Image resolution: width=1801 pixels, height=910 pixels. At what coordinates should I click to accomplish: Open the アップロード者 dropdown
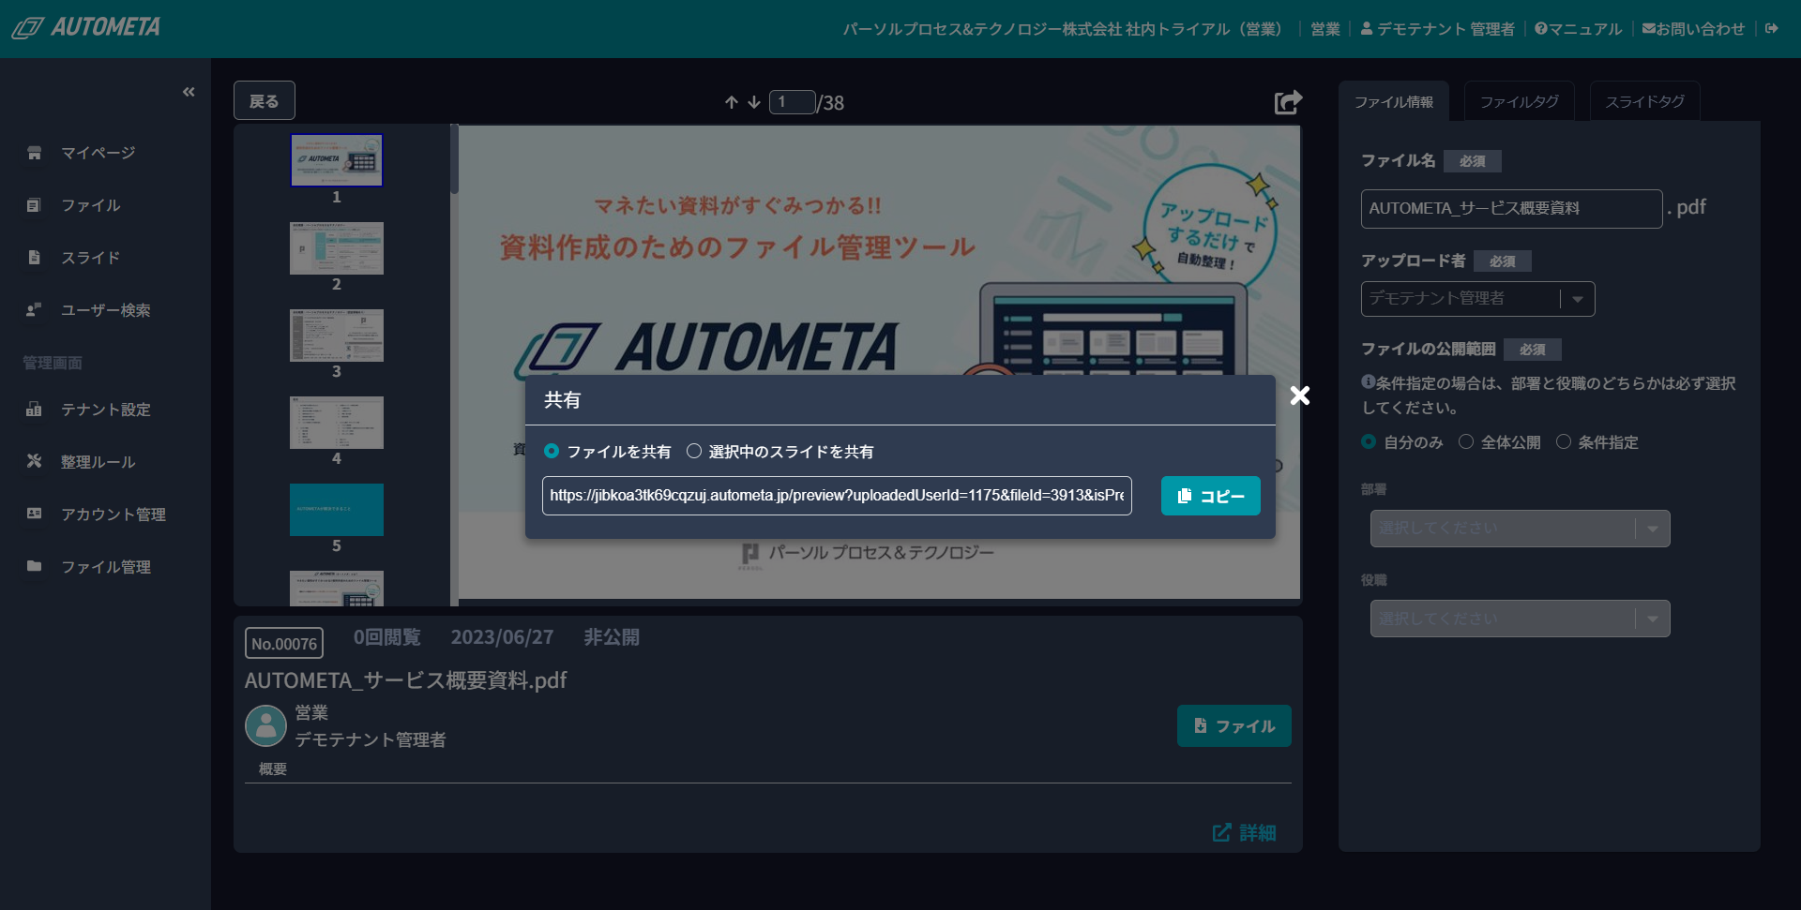click(x=1477, y=299)
